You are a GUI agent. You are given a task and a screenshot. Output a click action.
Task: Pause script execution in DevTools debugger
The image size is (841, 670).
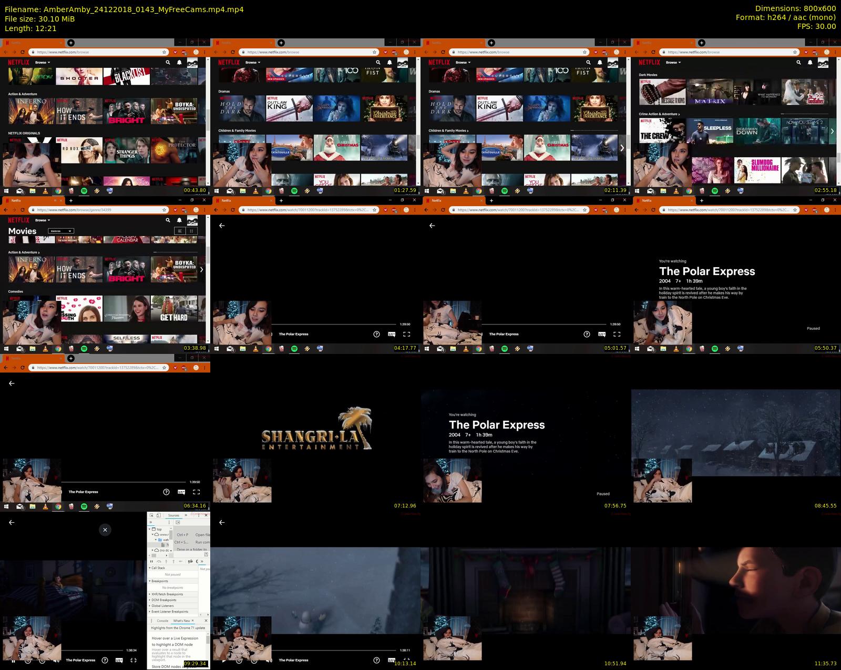[x=152, y=561]
